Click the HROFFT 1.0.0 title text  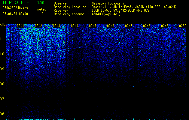(x=23, y=2)
